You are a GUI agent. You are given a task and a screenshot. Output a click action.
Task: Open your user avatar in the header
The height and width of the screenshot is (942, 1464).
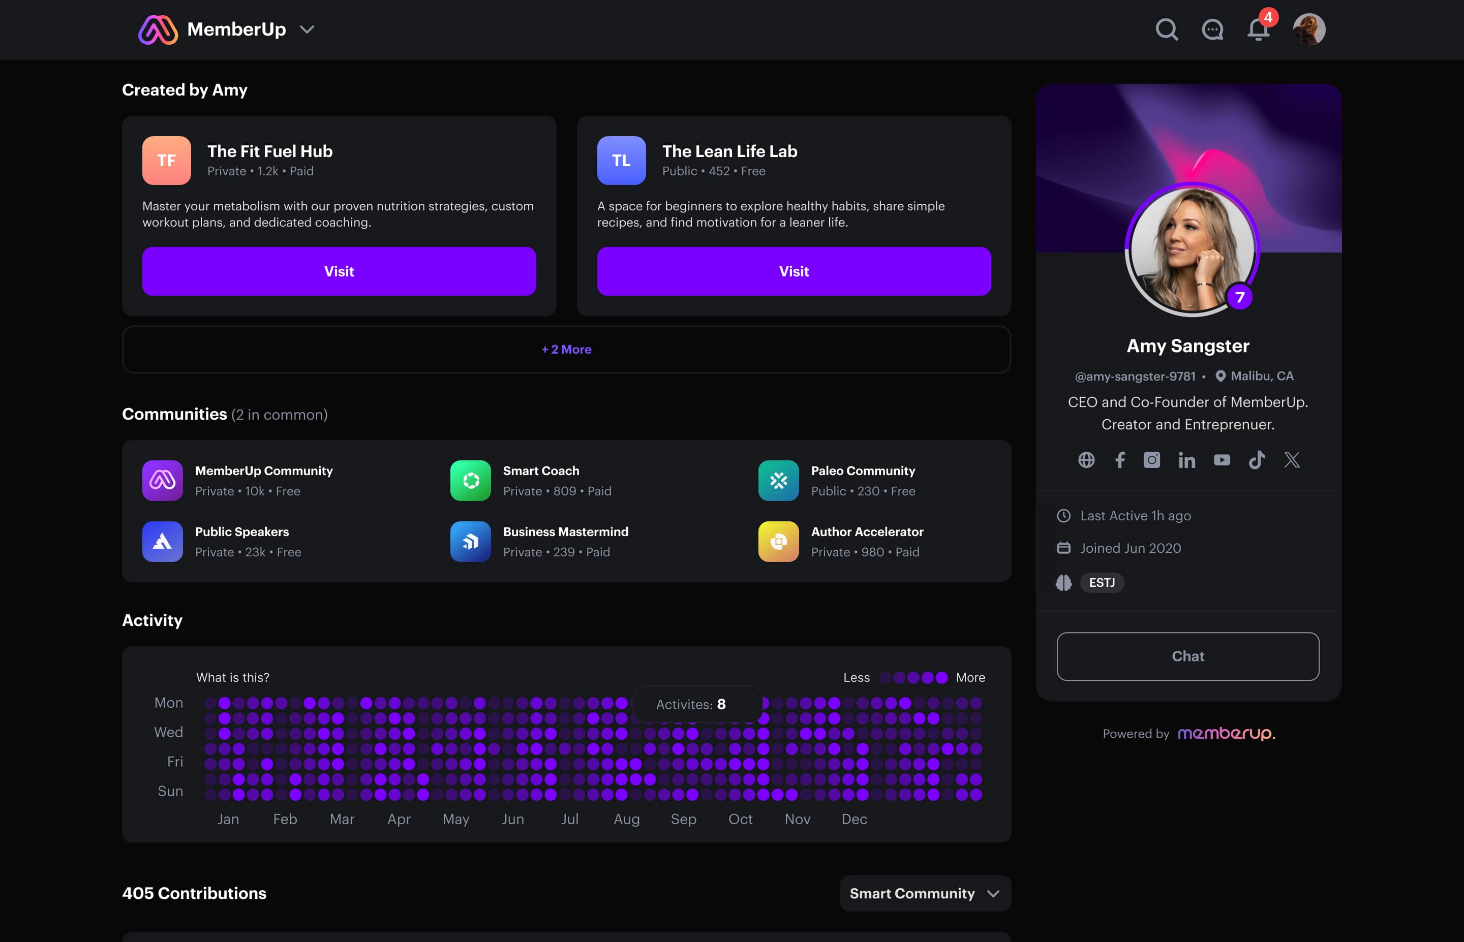tap(1308, 29)
